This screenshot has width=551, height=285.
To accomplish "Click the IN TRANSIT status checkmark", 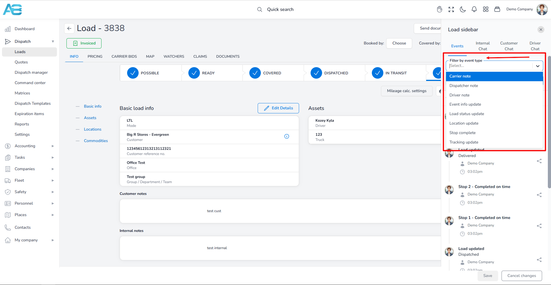I will tap(377, 73).
